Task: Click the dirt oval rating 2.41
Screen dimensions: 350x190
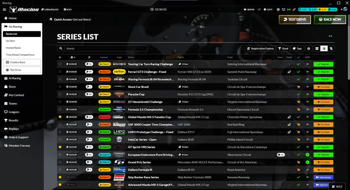Action: 322,9
